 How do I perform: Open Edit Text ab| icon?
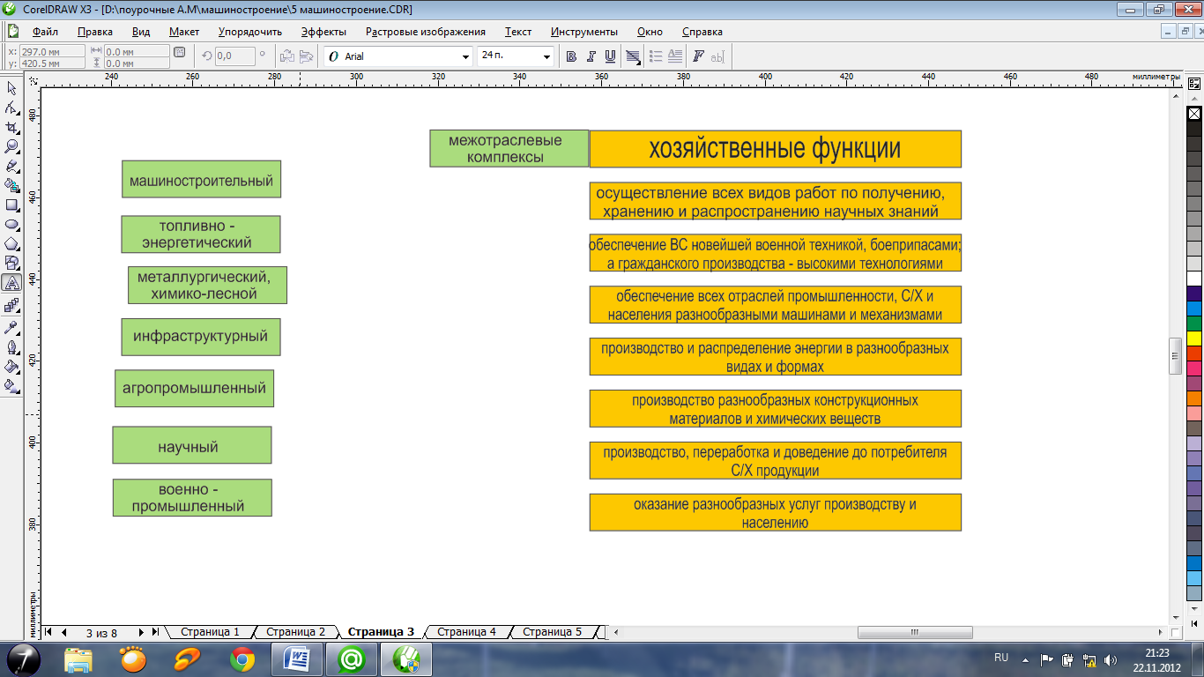point(717,56)
